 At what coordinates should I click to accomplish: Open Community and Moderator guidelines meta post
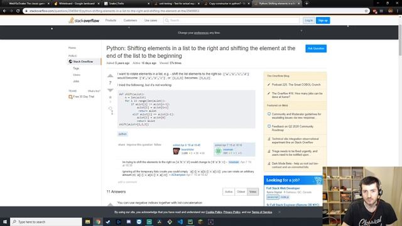pos(296,116)
